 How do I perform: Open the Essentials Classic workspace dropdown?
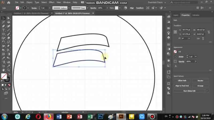157,2
